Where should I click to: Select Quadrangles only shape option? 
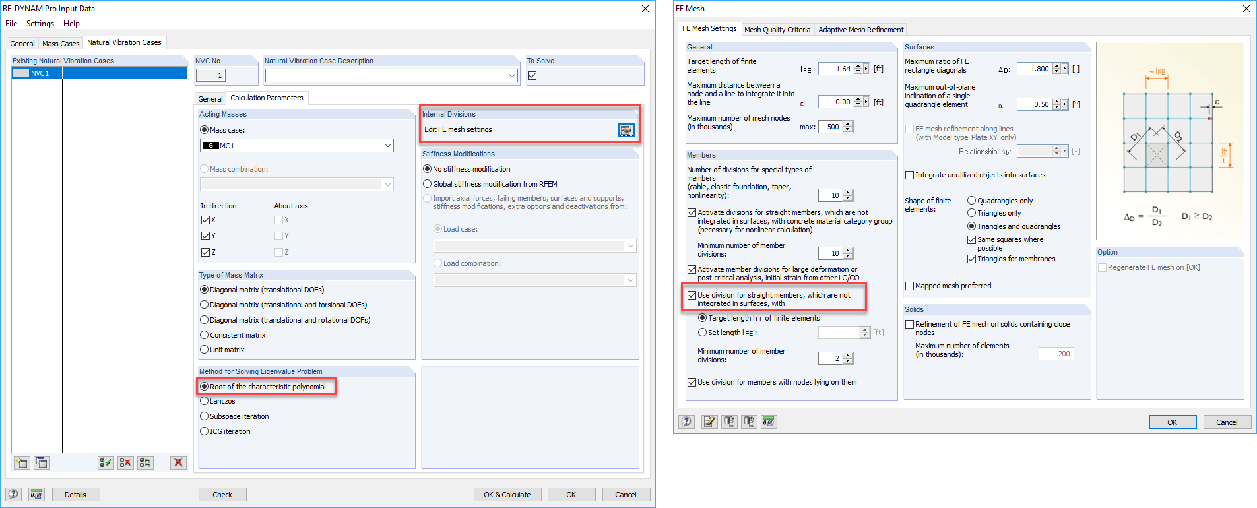point(1000,201)
